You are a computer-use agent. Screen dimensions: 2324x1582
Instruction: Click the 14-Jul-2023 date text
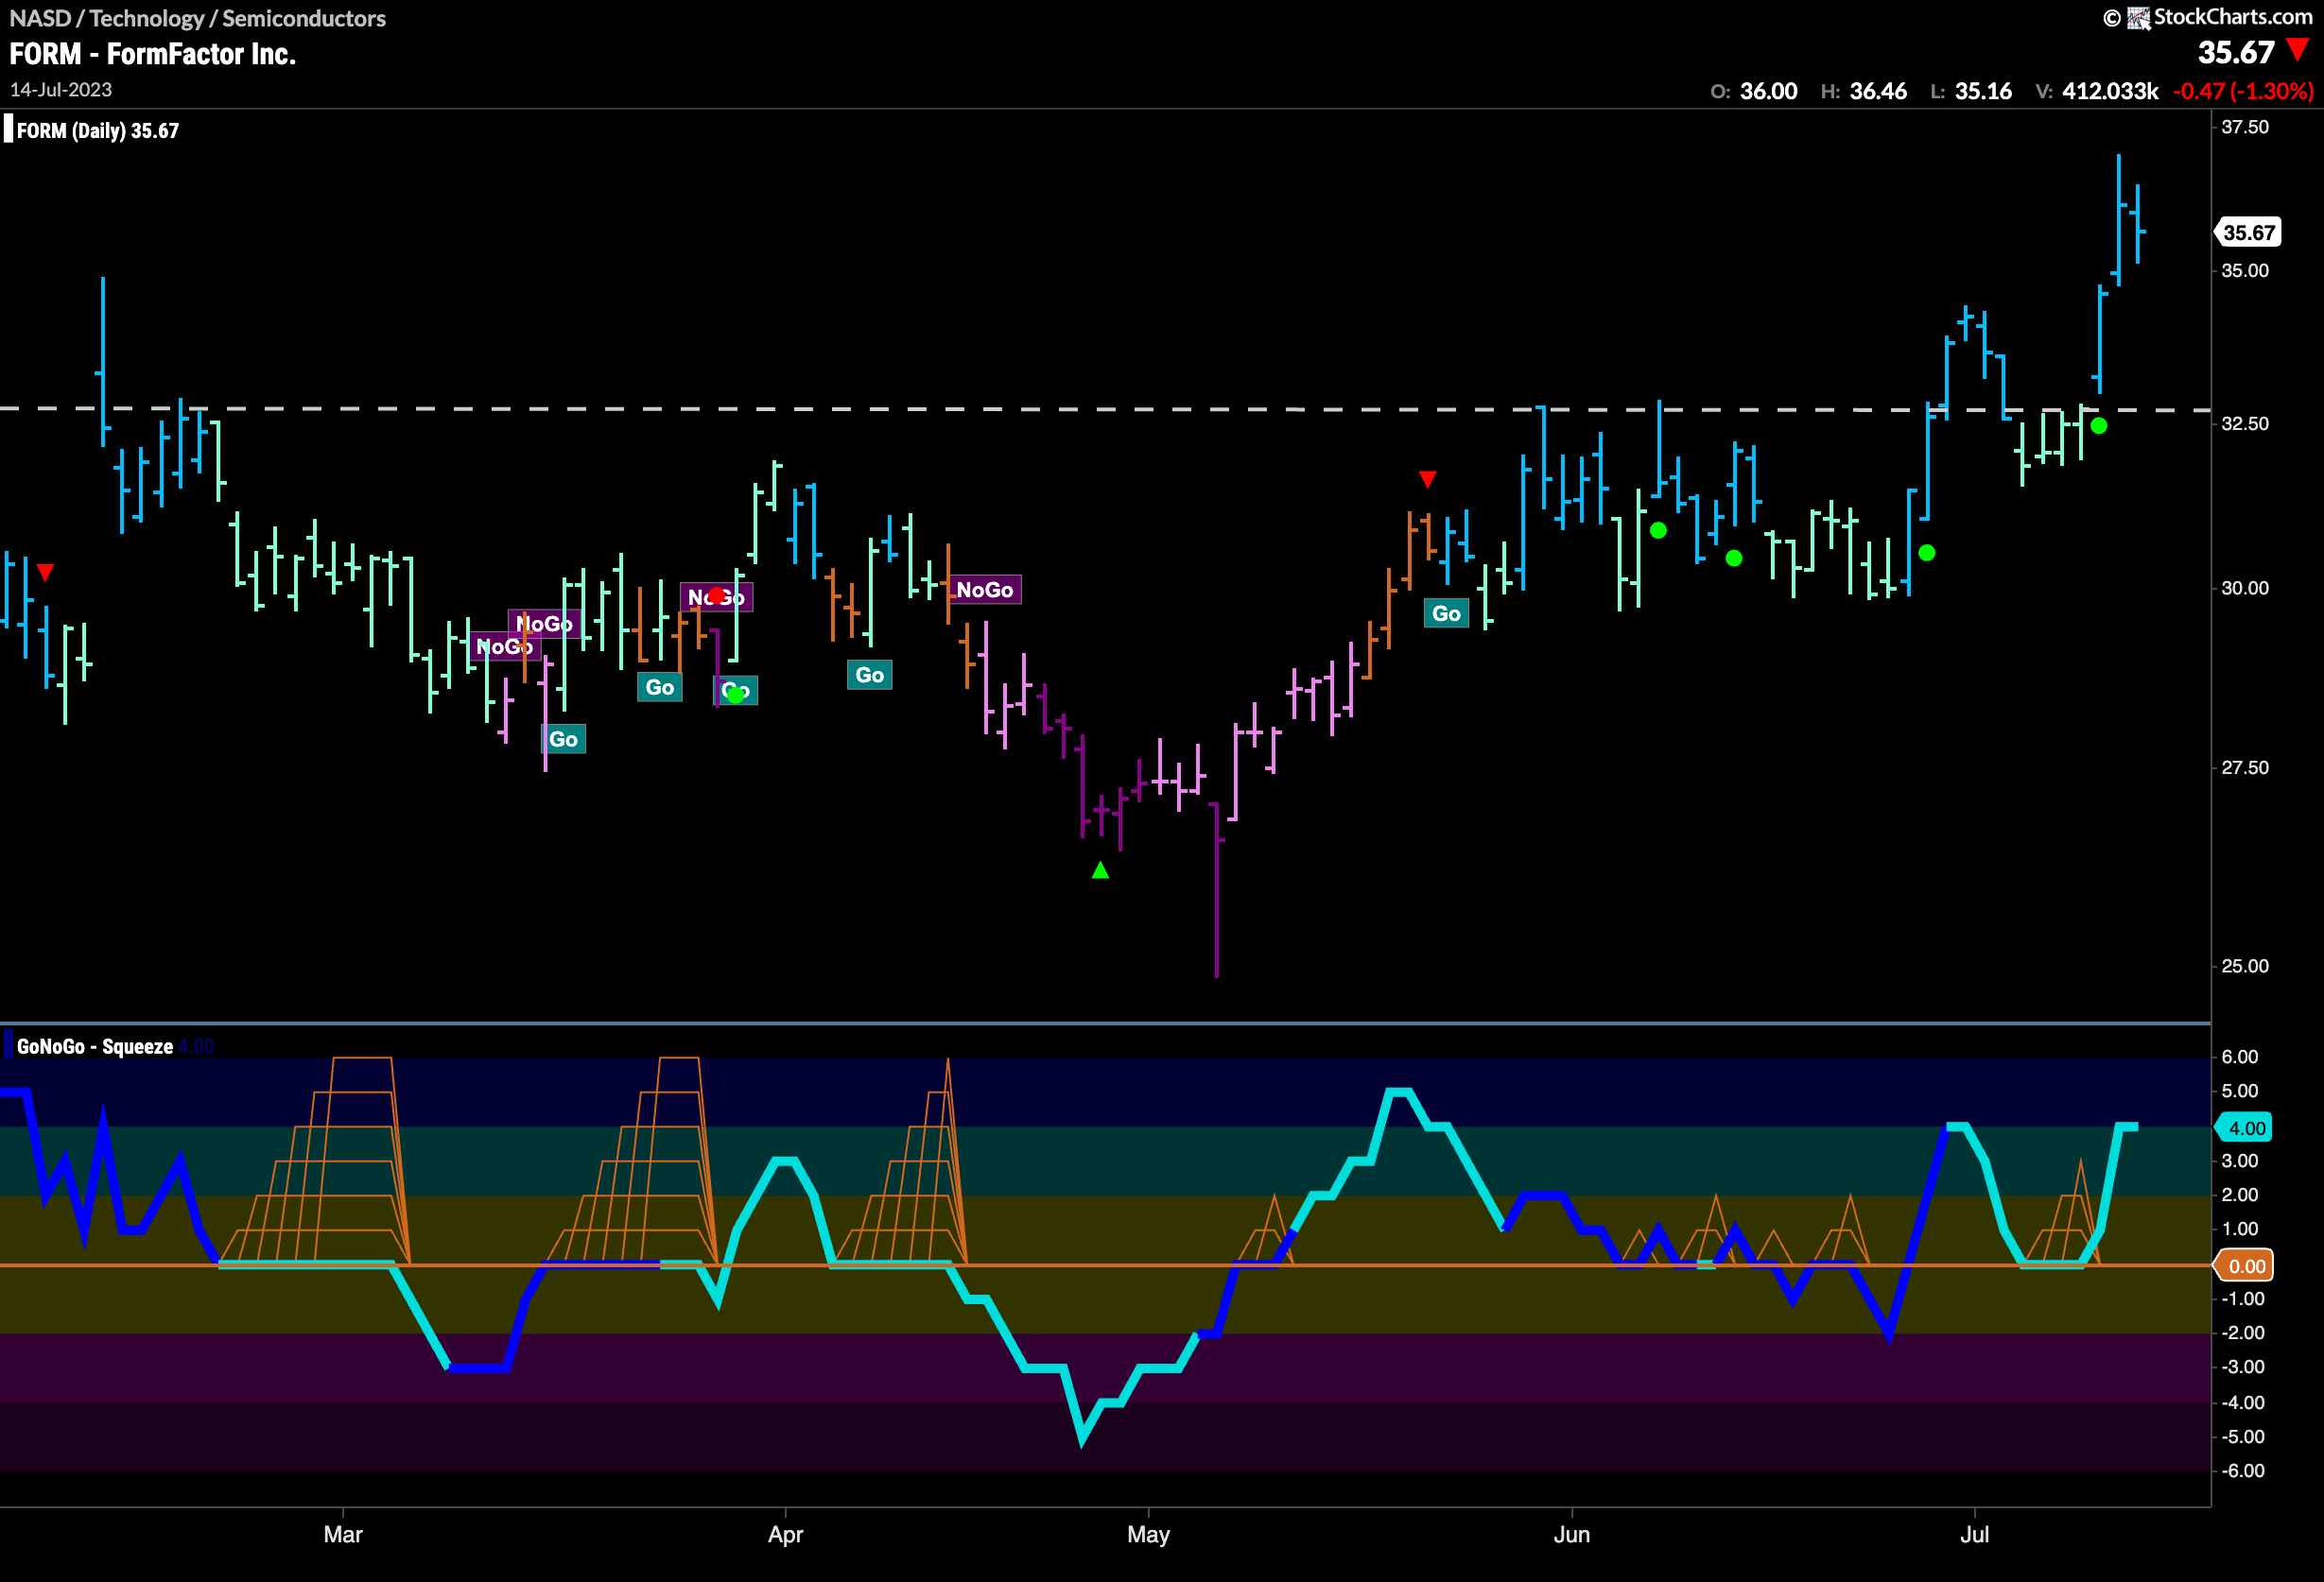[61, 89]
